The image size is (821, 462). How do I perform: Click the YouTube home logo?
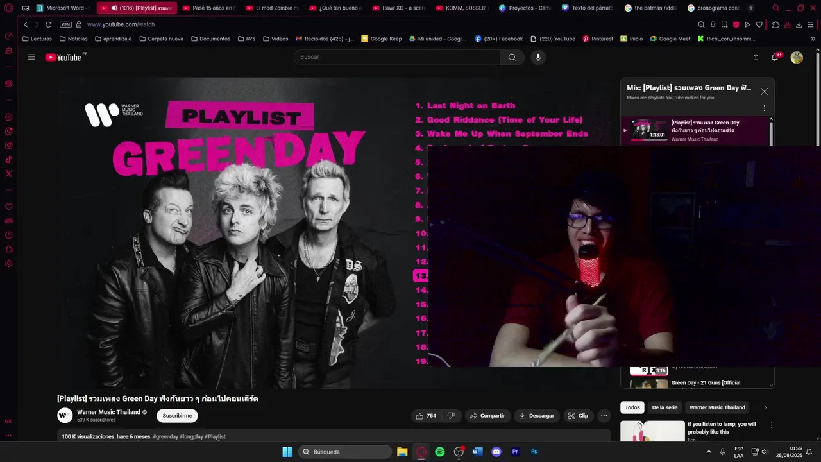pos(63,57)
